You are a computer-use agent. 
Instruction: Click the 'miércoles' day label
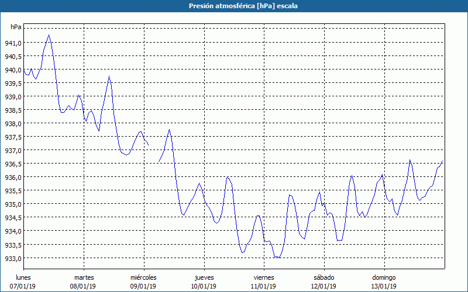(143, 277)
